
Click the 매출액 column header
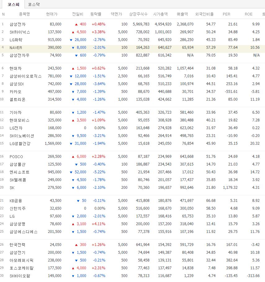click(x=182, y=14)
